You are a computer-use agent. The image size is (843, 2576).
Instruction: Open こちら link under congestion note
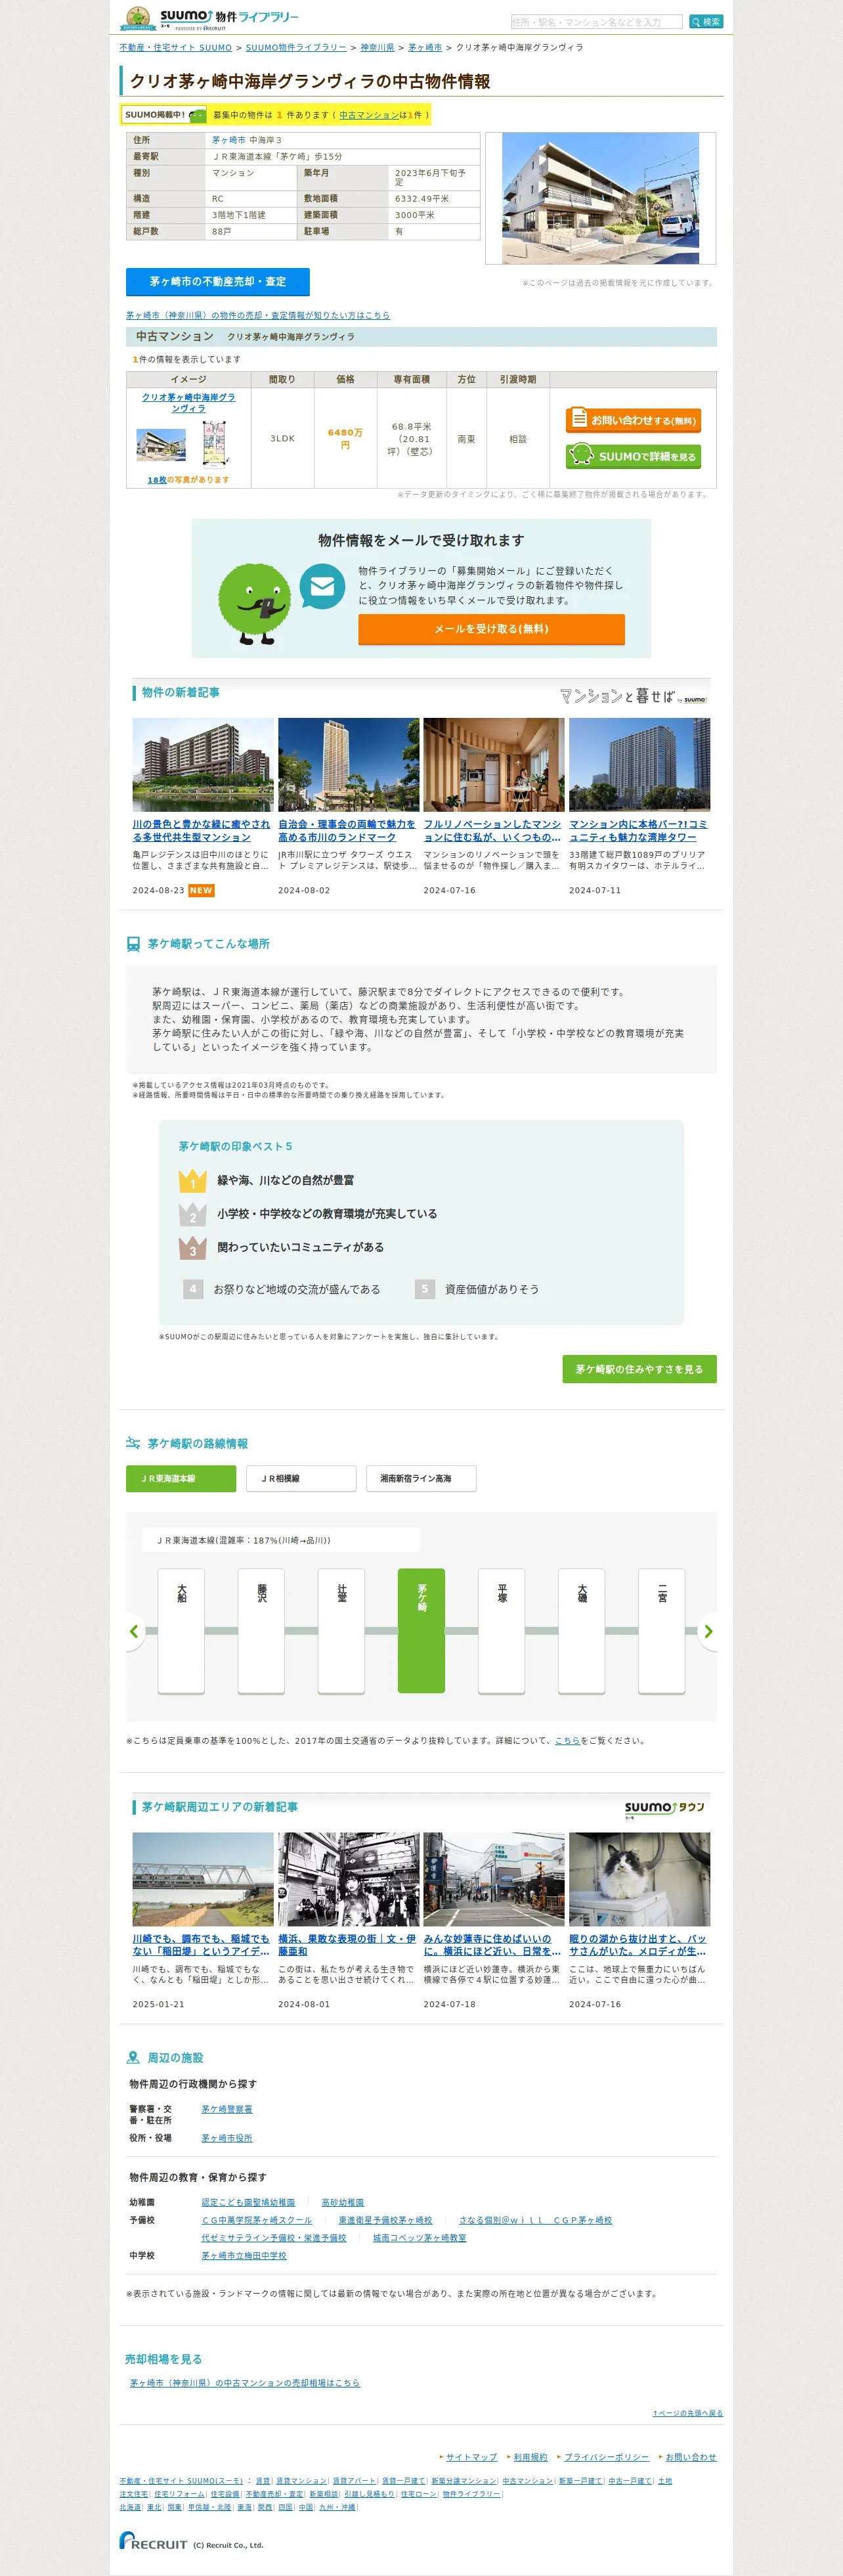pos(567,1741)
